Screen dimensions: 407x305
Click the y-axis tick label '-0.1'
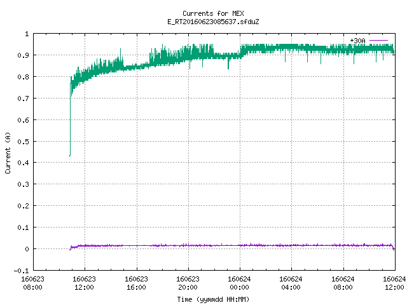pyautogui.click(x=21, y=271)
